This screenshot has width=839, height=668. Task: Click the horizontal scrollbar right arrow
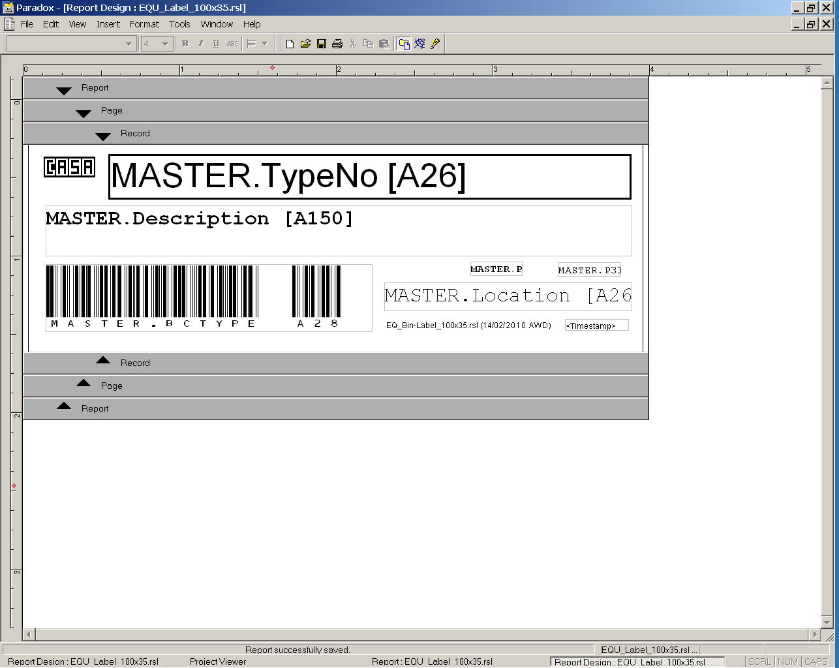point(815,634)
